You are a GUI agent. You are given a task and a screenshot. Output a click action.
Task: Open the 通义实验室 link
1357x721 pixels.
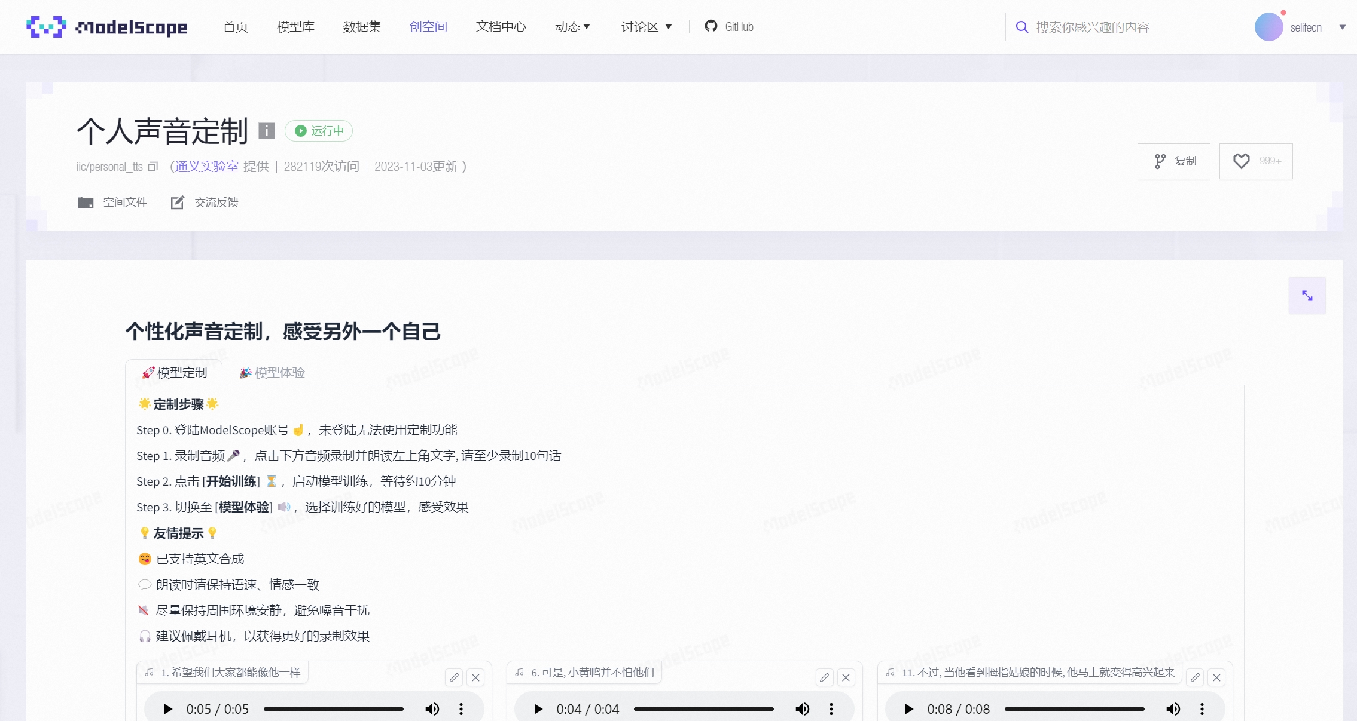pos(207,167)
